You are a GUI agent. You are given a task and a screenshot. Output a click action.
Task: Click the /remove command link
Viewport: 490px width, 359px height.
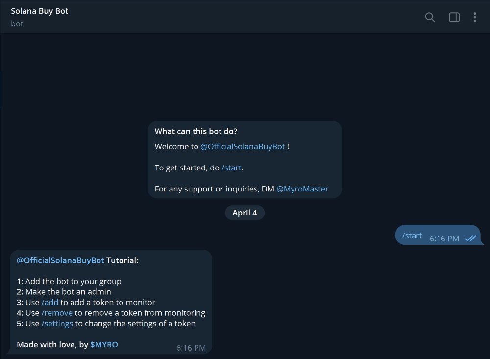[x=57, y=313]
